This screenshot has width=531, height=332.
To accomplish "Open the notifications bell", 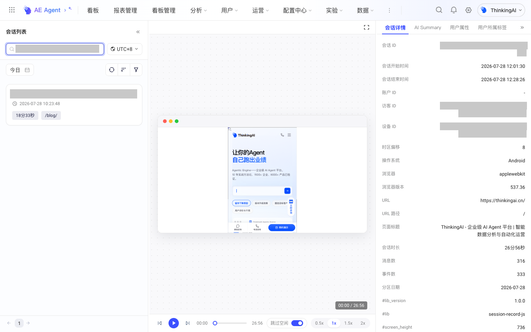I will click(x=454, y=10).
